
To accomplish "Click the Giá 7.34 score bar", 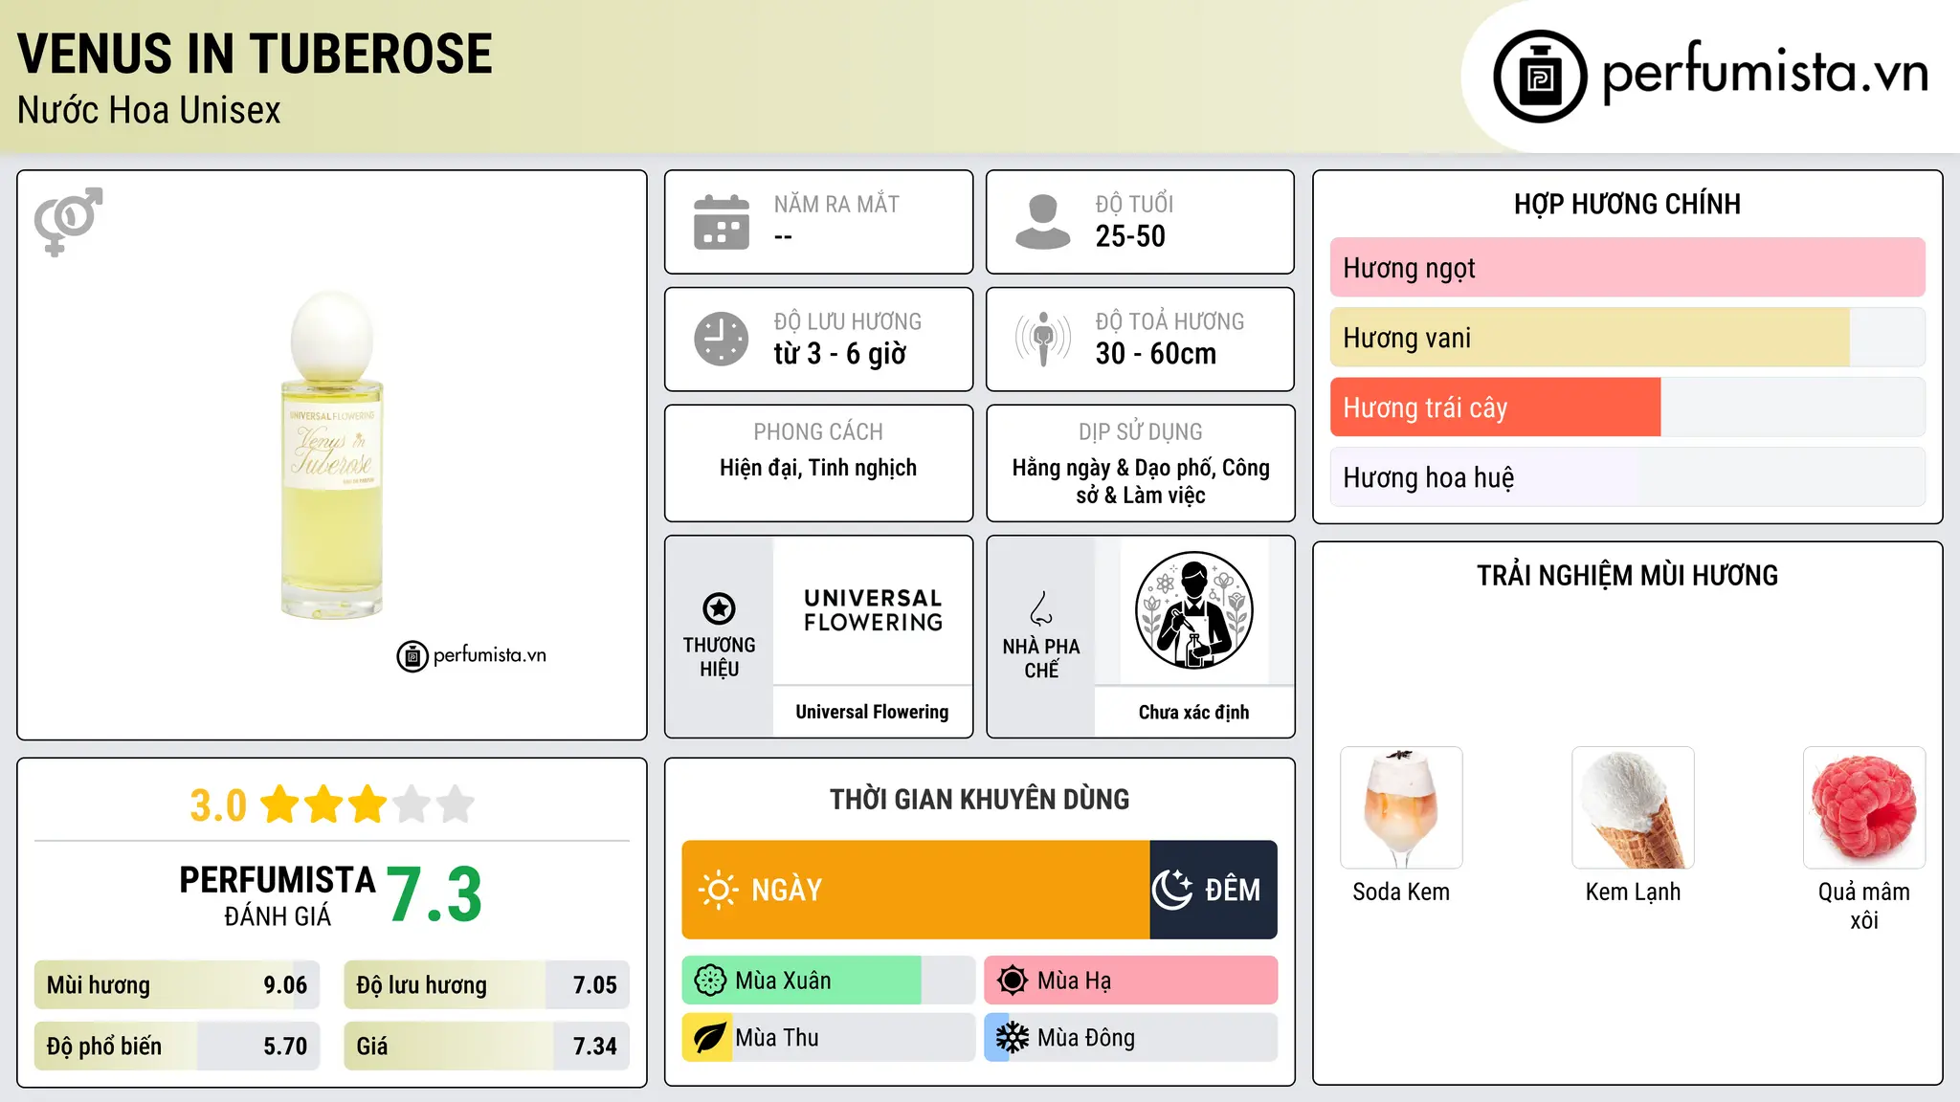I will pos(486,1047).
